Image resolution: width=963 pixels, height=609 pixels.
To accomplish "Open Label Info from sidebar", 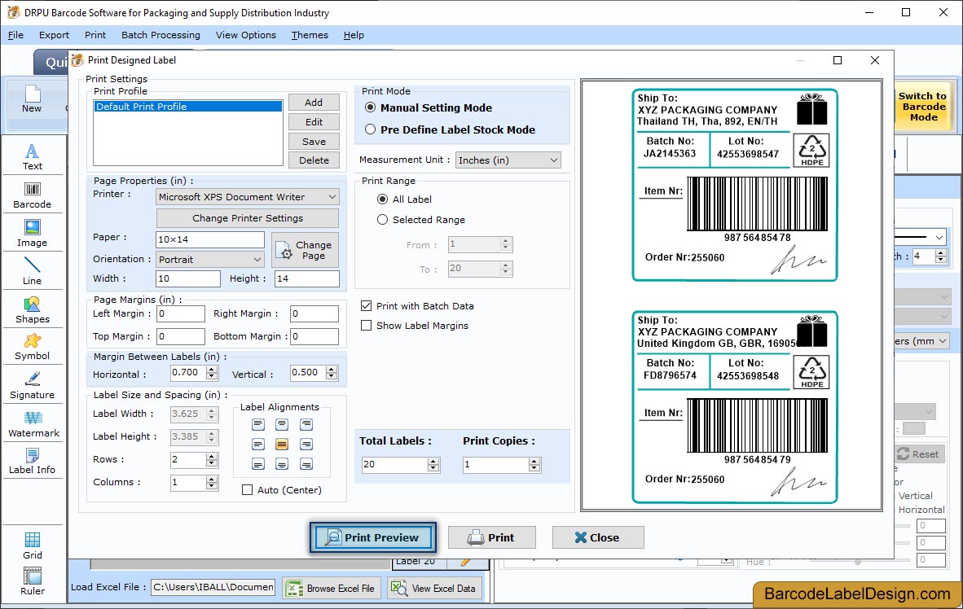I will coord(32,461).
